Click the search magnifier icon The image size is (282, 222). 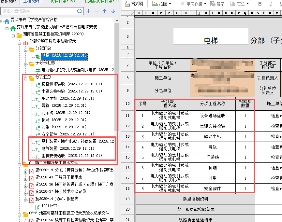pos(80,11)
